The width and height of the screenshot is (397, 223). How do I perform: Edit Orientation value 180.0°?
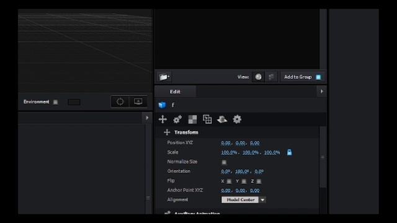pyautogui.click(x=242, y=172)
